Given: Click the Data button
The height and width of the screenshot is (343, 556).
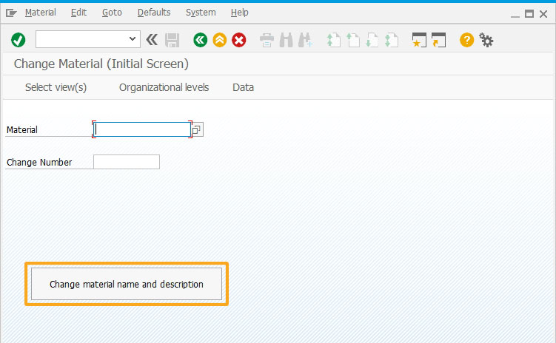Looking at the screenshot, I should [x=244, y=87].
